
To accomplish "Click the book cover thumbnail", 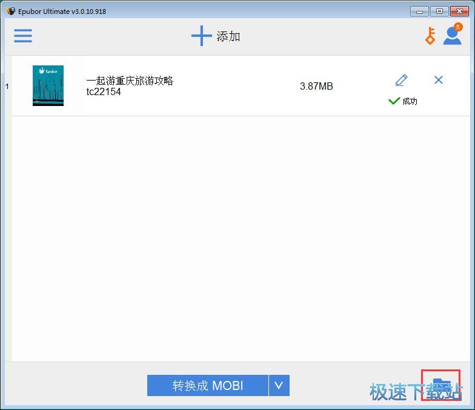I will (48, 86).
